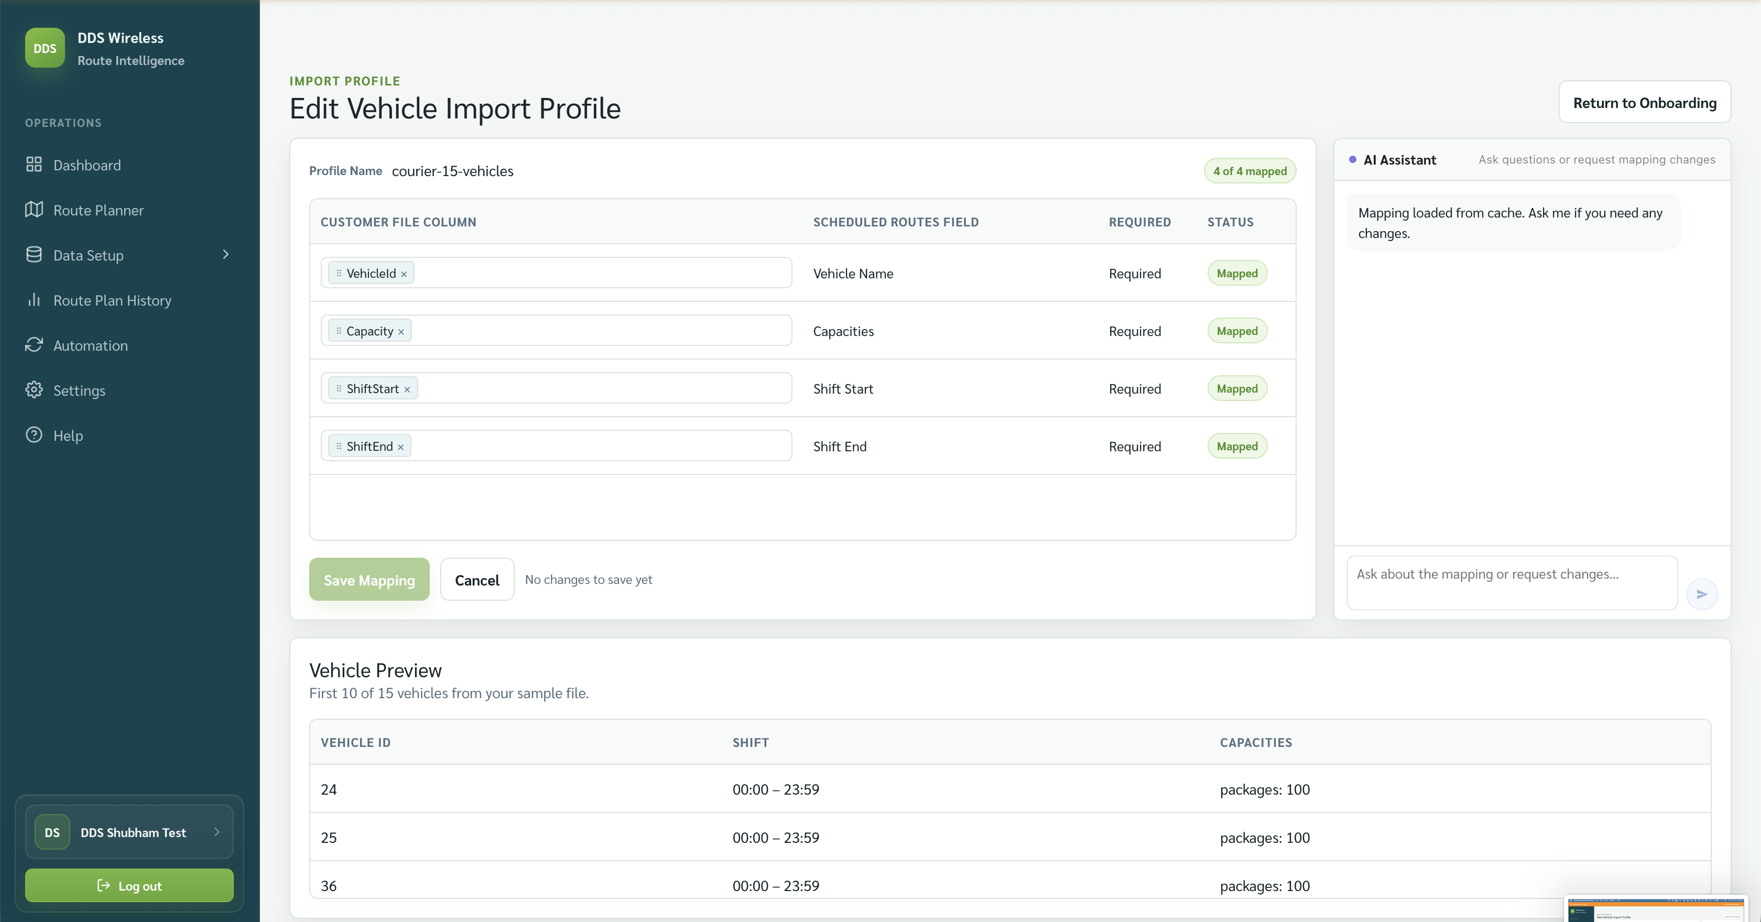Remove the Capacity column chip
This screenshot has height=922, width=1761.
point(401,332)
